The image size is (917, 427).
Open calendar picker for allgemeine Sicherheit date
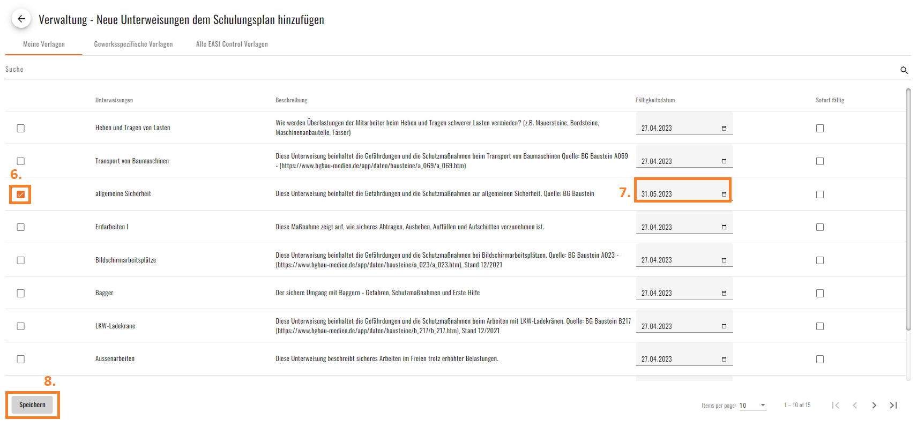point(724,194)
